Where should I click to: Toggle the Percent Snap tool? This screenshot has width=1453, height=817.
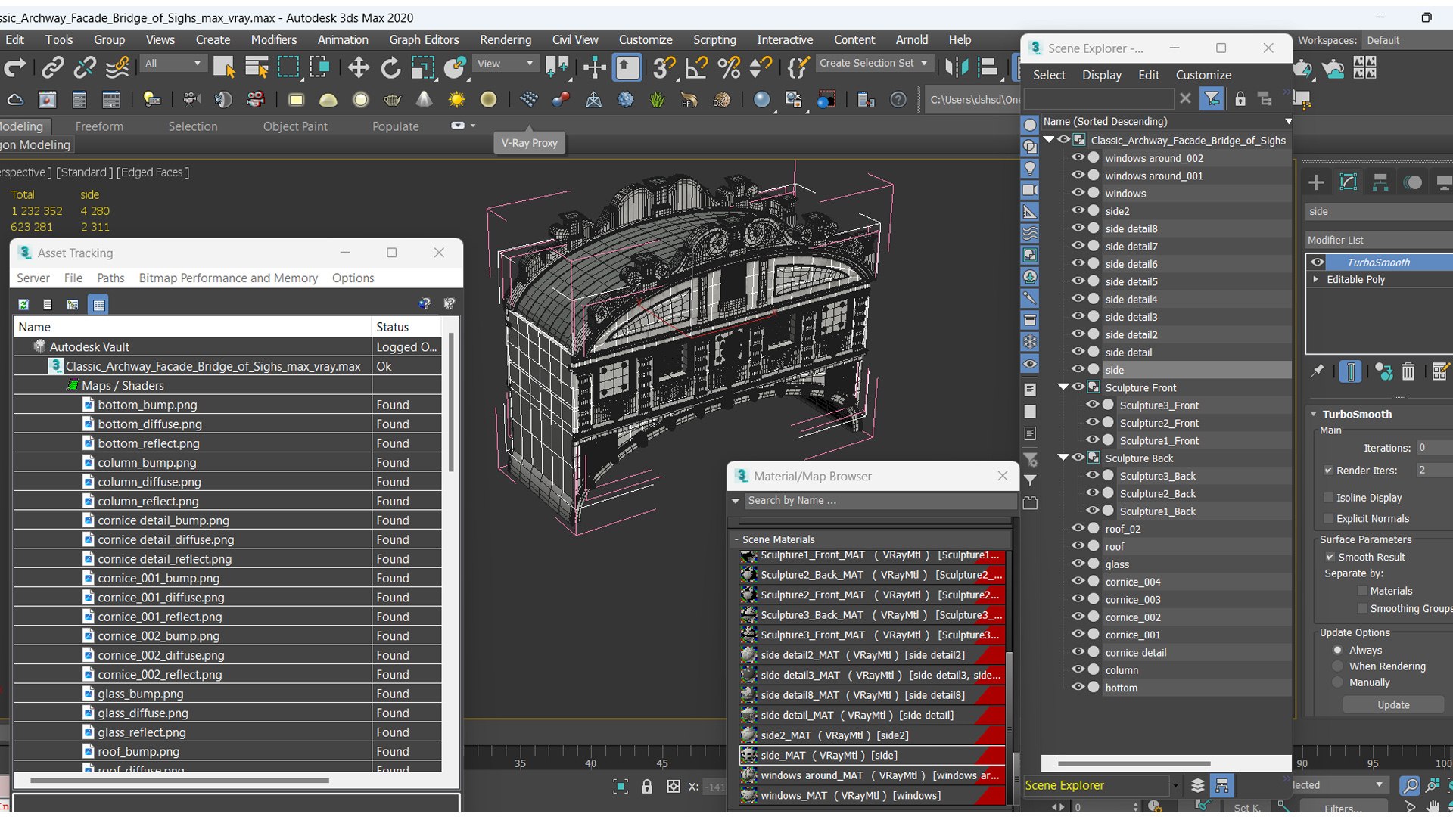(729, 68)
